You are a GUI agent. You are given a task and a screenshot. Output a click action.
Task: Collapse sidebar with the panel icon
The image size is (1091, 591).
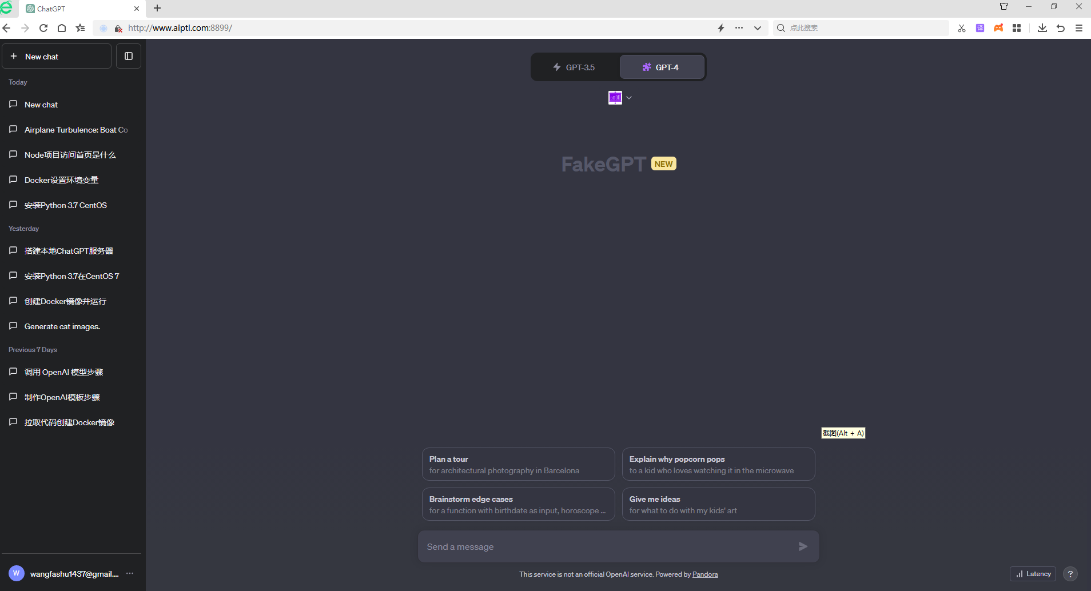pyautogui.click(x=129, y=56)
